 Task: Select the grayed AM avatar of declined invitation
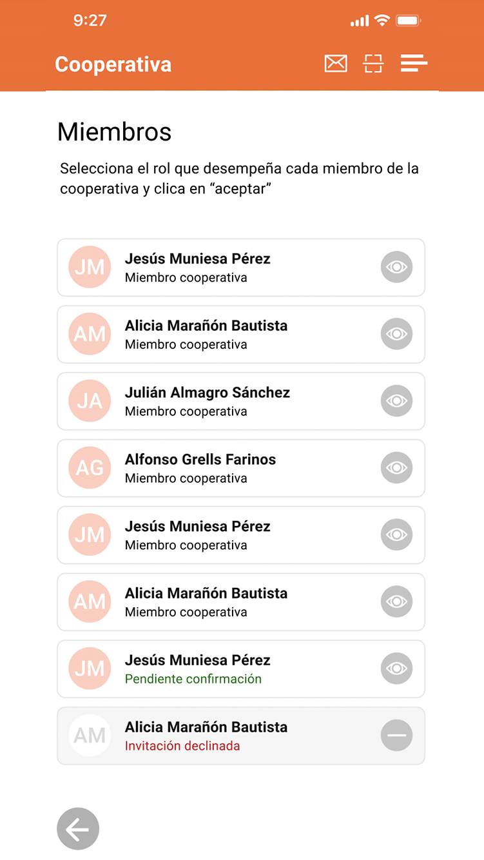tap(90, 736)
